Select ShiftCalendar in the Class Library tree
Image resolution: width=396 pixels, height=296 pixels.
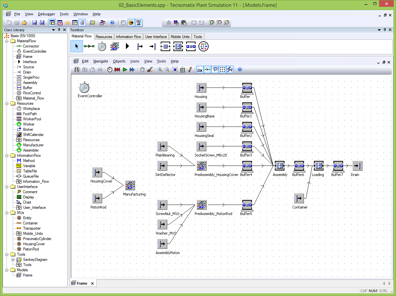33,135
